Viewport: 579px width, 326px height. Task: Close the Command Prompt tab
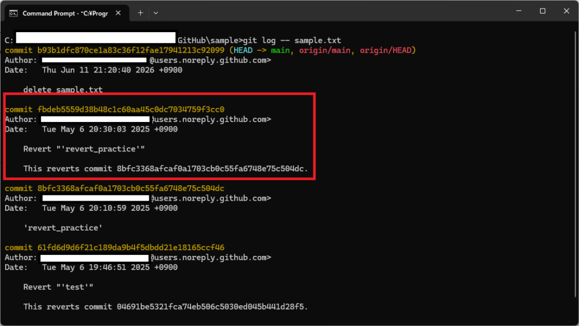tap(118, 13)
